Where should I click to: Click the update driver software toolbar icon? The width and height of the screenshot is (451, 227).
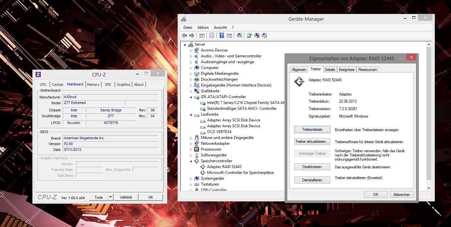[x=249, y=36]
